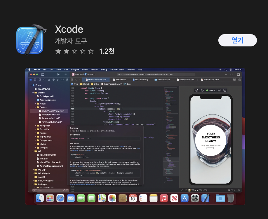Switch to the Fruta.xcodeproj tab
Viewport: 268px width, 219px height.
tap(140, 79)
